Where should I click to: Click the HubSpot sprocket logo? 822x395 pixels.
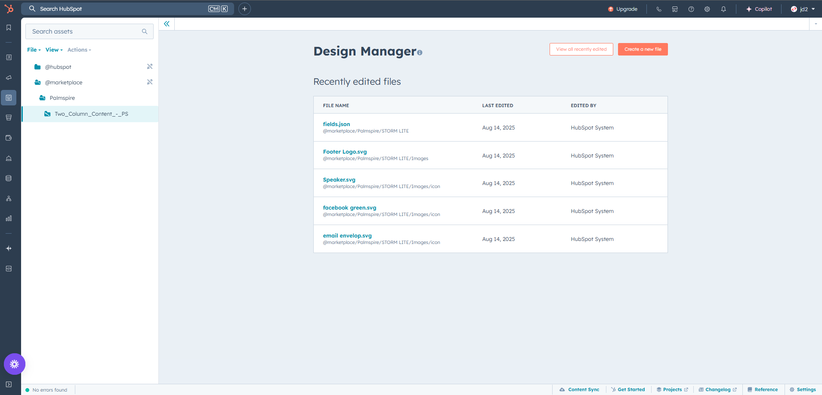pos(9,9)
